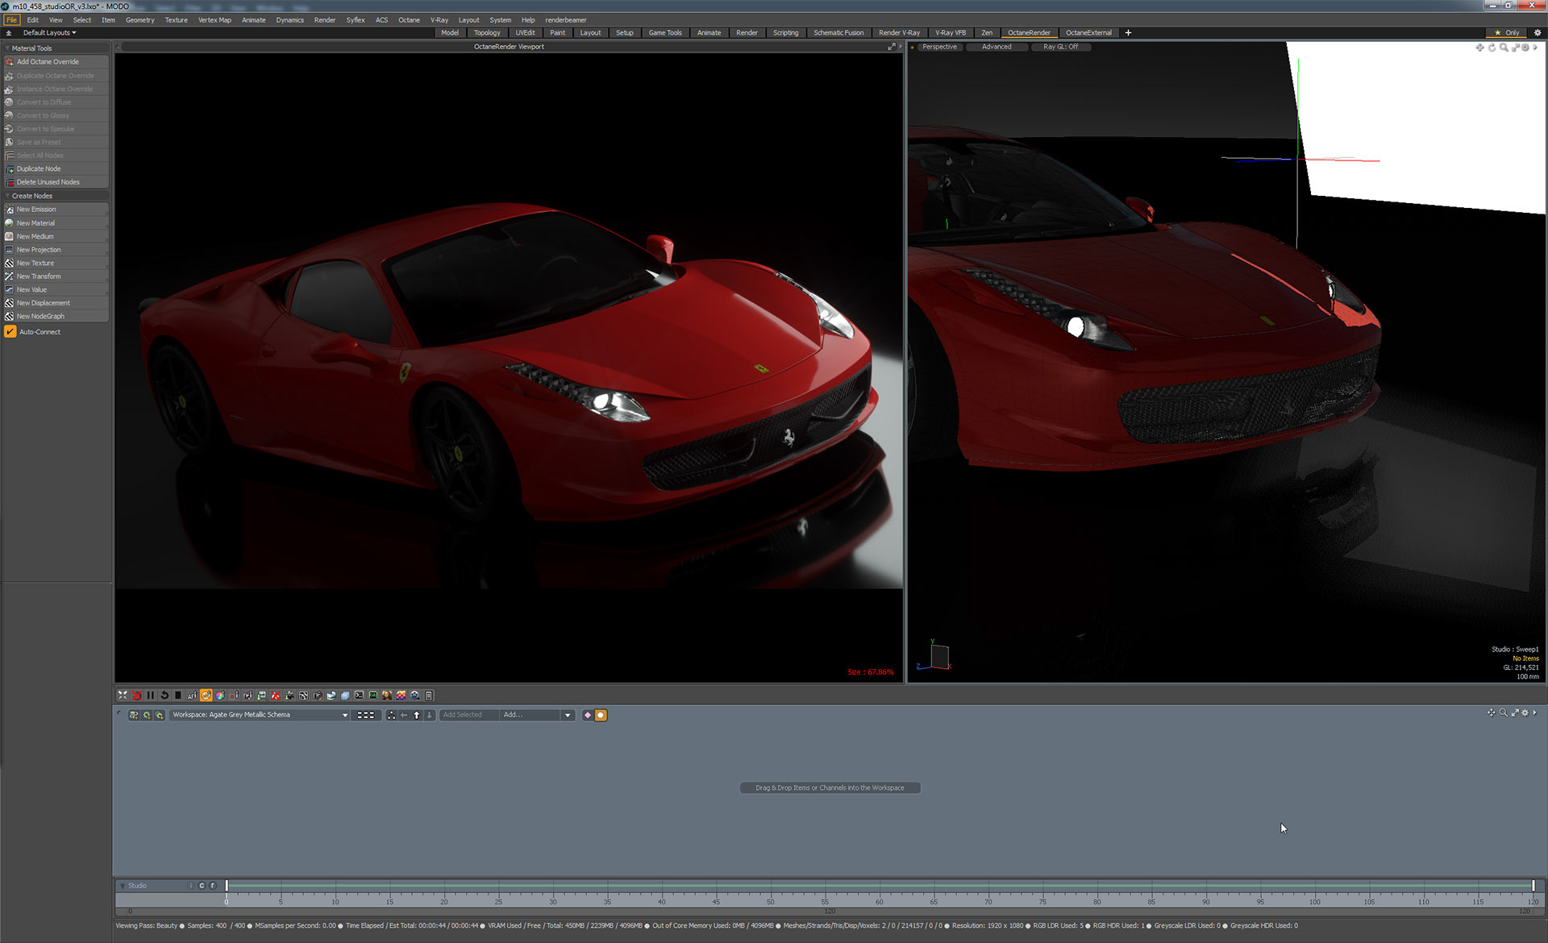Open the Default Layouts dropdown
Image resolution: width=1548 pixels, height=943 pixels.
tap(48, 33)
